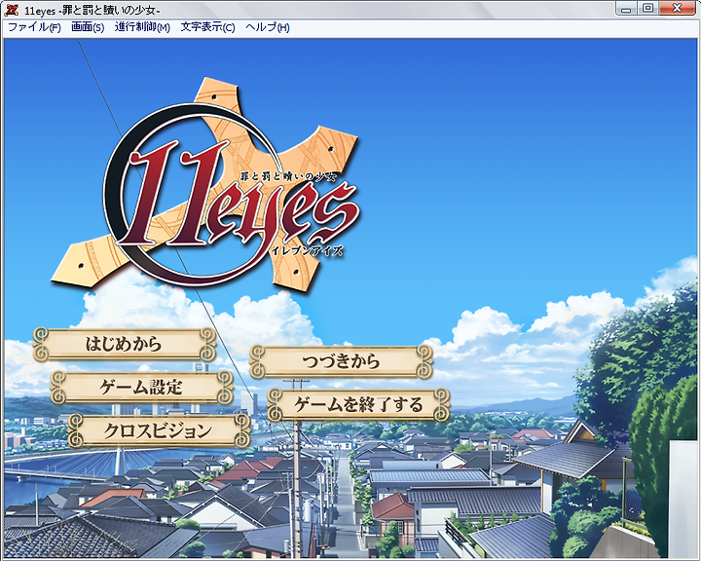Open ゲーム設定 settings button
Screen dimensions: 701x561
(141, 388)
